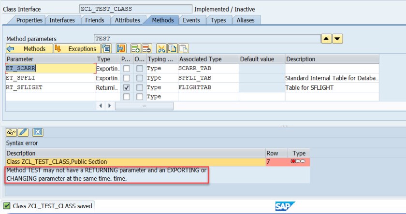Uncheck Pass by value for RT_SFLIGHT

(127, 87)
